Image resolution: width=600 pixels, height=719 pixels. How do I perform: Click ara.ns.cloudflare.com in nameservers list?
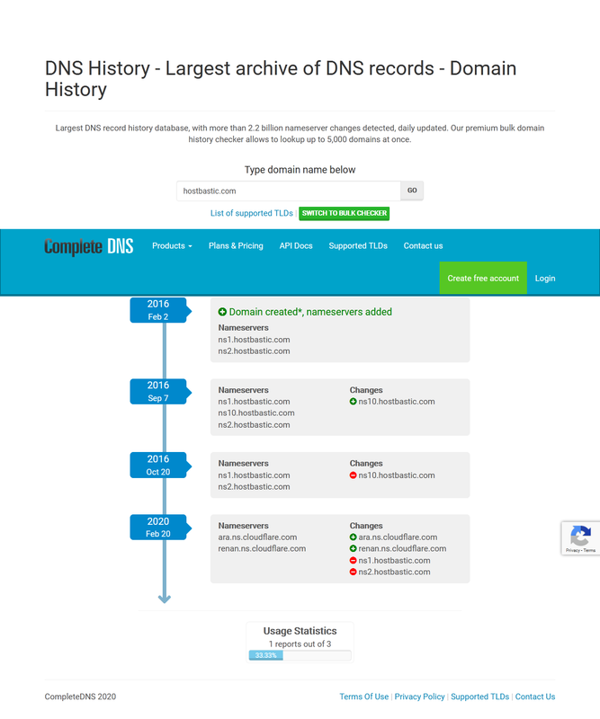pyautogui.click(x=257, y=537)
